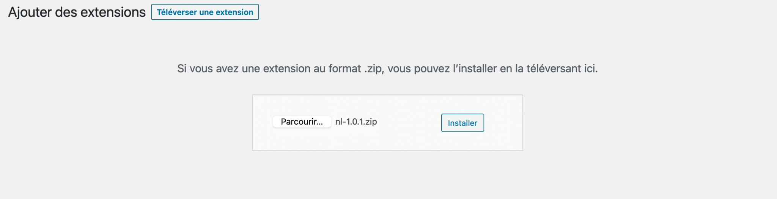Click the selected file name nl-1.0.1.zip
Screen dimensions: 777x199
point(356,122)
